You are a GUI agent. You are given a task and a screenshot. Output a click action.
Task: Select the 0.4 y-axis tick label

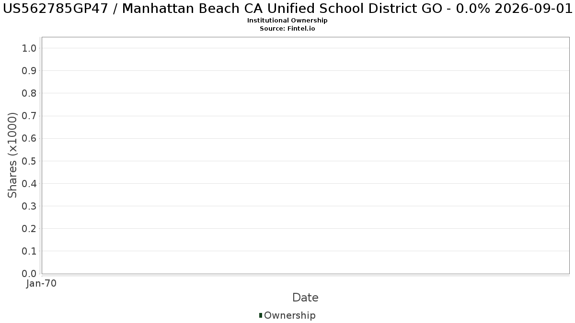click(x=29, y=184)
